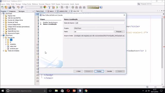165x93 pixels.
Task: Open File Explorer from the taskbar
Action: click(56, 91)
